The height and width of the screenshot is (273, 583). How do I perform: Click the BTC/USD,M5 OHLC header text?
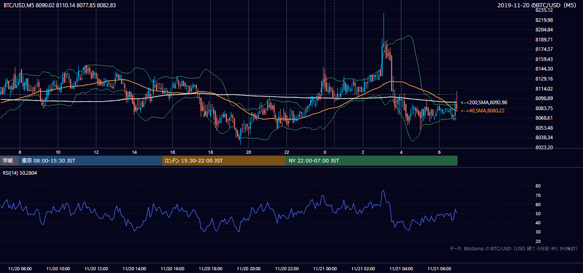pyautogui.click(x=59, y=5)
